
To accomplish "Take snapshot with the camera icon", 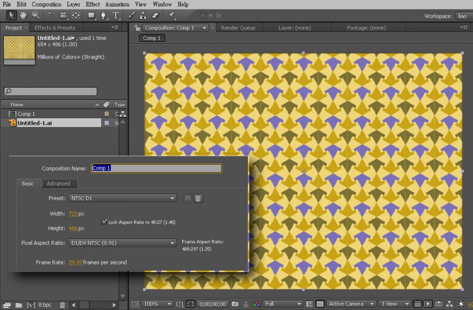I will click(x=235, y=304).
